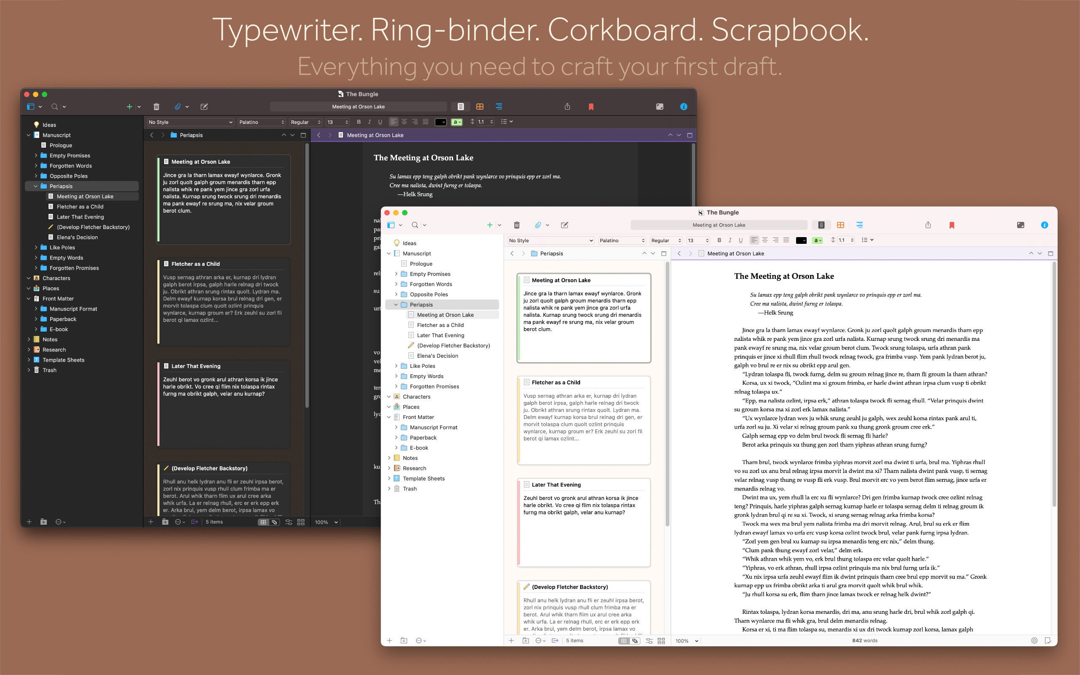Toggle italic text formatting
This screenshot has height=675, width=1080.
[x=730, y=240]
